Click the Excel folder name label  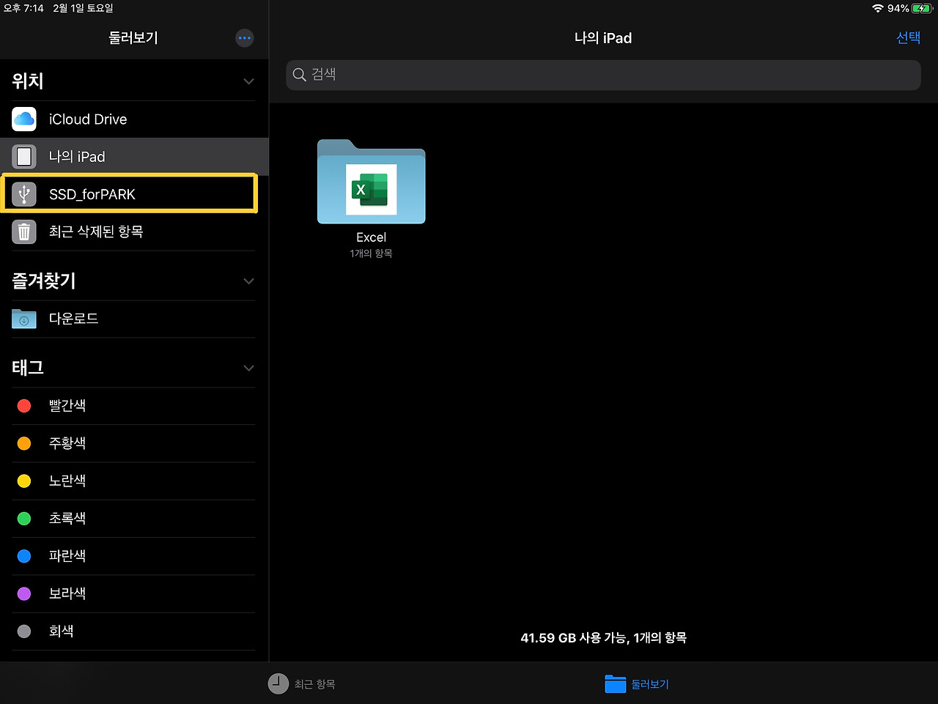pyautogui.click(x=372, y=237)
